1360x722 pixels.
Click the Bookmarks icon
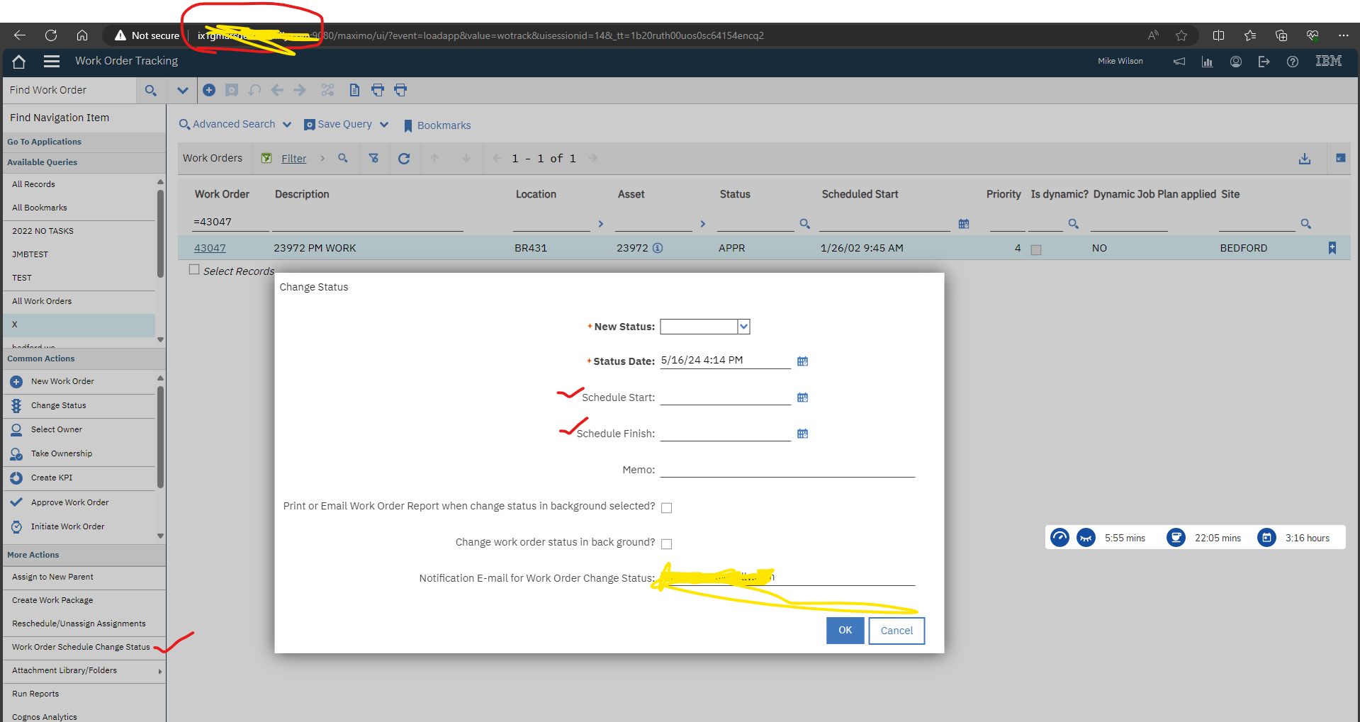click(408, 125)
